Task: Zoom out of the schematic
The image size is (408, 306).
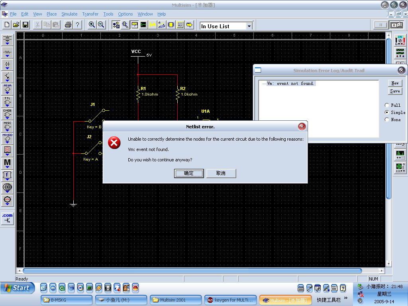Action: point(101,25)
